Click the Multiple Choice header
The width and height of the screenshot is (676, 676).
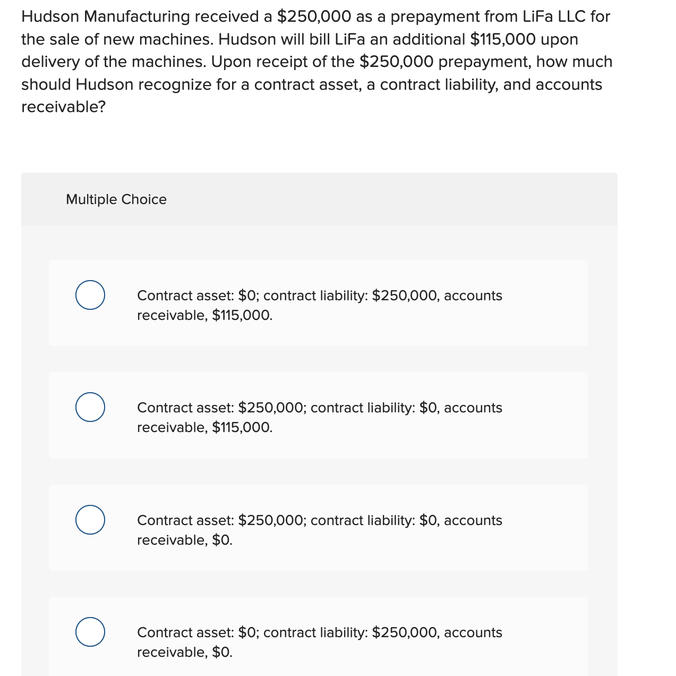click(116, 199)
